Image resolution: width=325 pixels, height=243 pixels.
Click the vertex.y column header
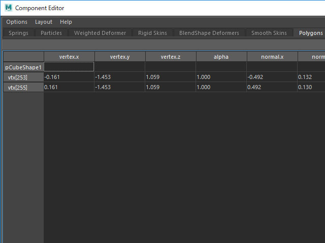(x=120, y=57)
